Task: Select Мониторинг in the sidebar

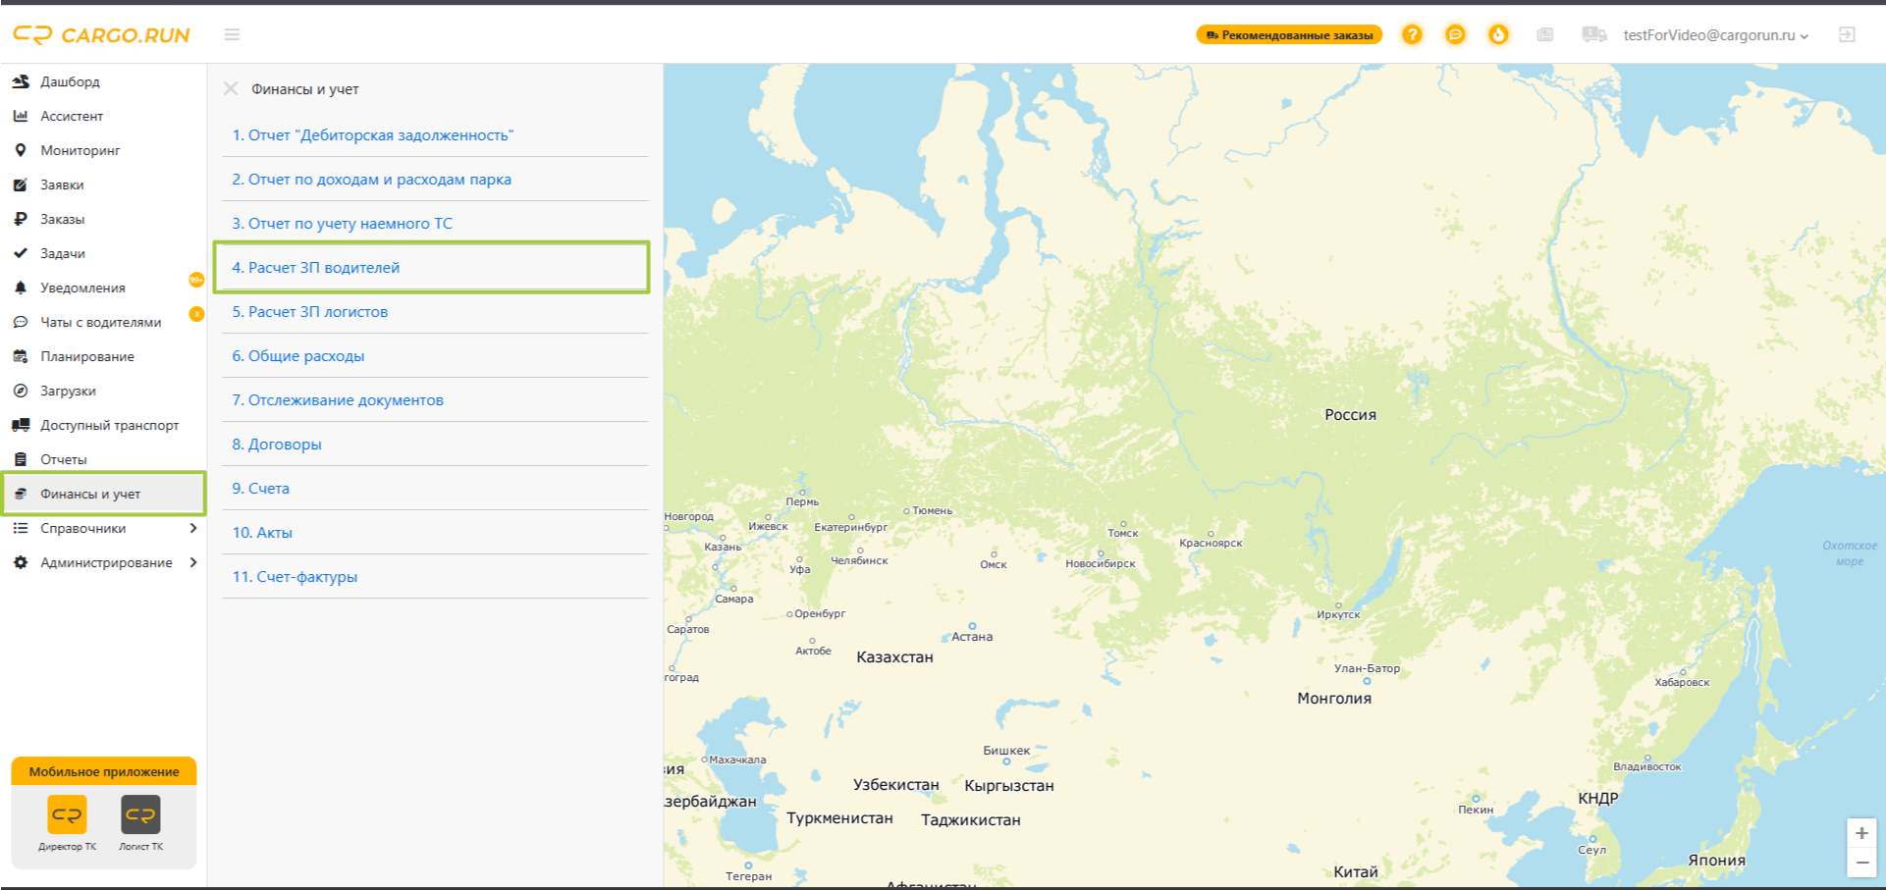Action: pyautogui.click(x=80, y=150)
